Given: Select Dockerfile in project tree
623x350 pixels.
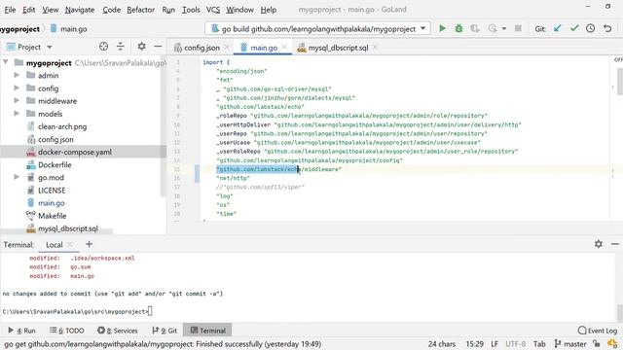Looking at the screenshot, I should 55,164.
